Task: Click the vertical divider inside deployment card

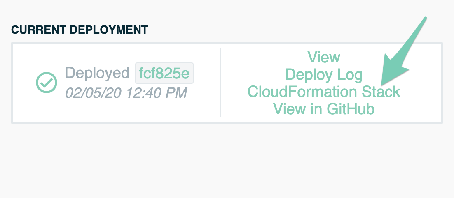Action: pyautogui.click(x=220, y=83)
